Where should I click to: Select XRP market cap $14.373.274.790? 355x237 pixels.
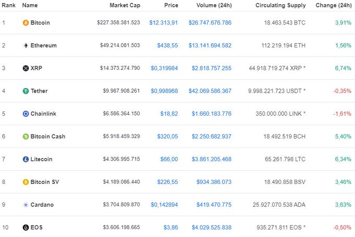click(x=120, y=68)
